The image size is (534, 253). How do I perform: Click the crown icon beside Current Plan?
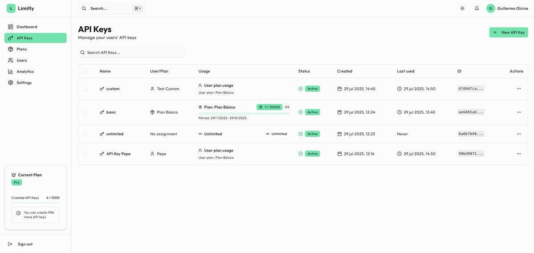(14, 175)
